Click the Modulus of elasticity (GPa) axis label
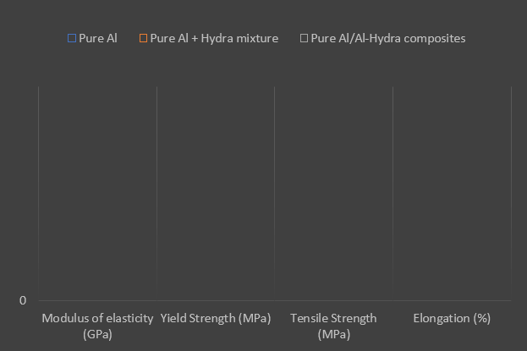 (x=97, y=326)
